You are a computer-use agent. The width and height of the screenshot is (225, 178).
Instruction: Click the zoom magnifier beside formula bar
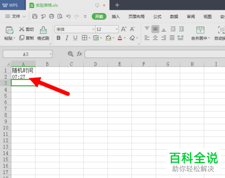pyautogui.click(x=71, y=53)
